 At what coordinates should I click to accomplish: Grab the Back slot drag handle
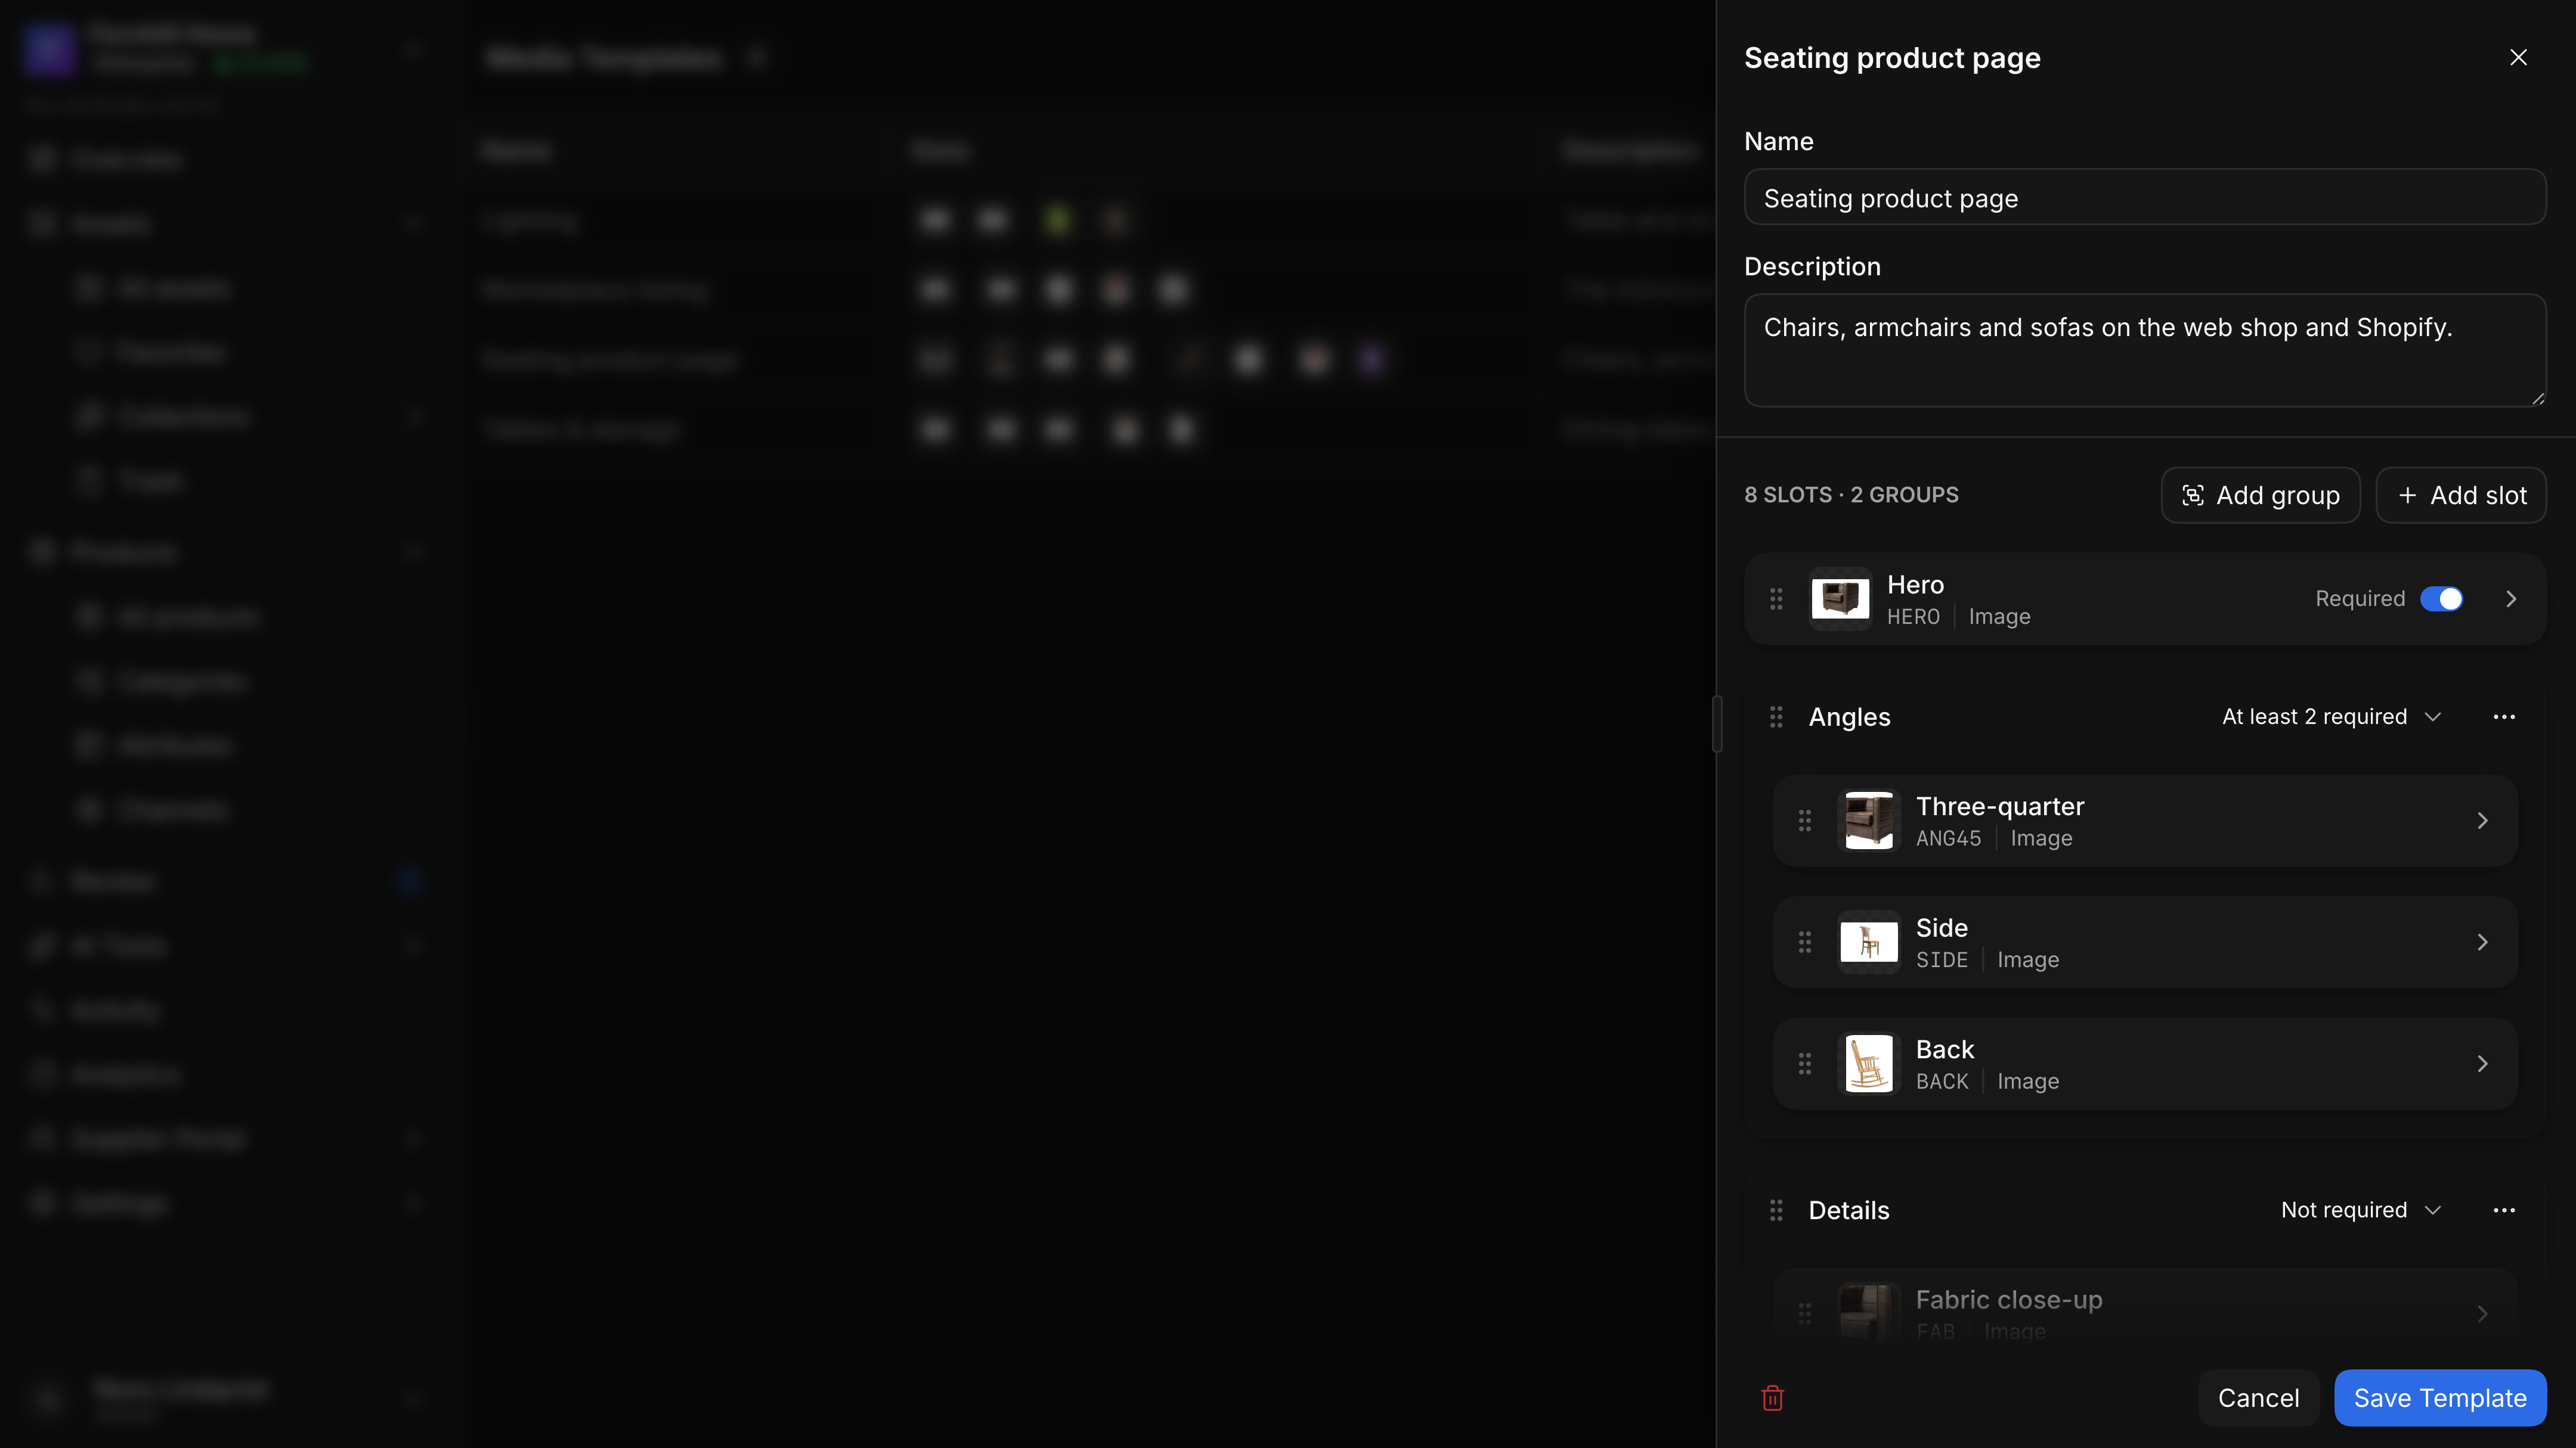1805,1063
